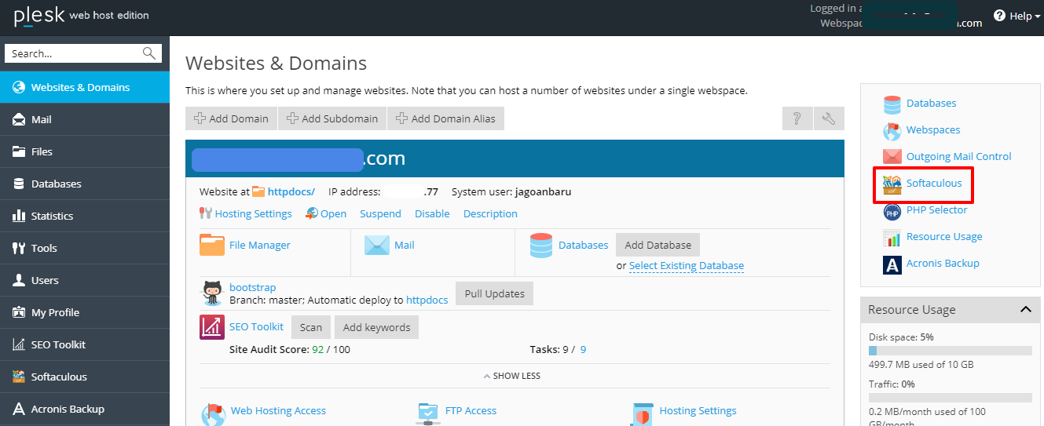Open Files in the sidebar
This screenshot has width=1044, height=426.
[x=85, y=151]
